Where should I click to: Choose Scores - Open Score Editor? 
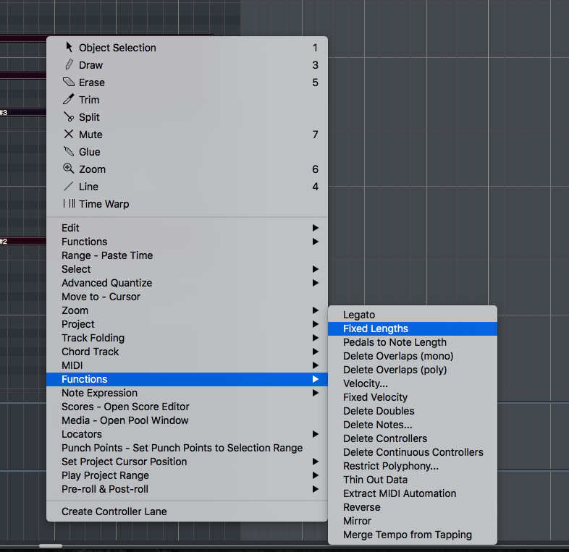[125, 407]
